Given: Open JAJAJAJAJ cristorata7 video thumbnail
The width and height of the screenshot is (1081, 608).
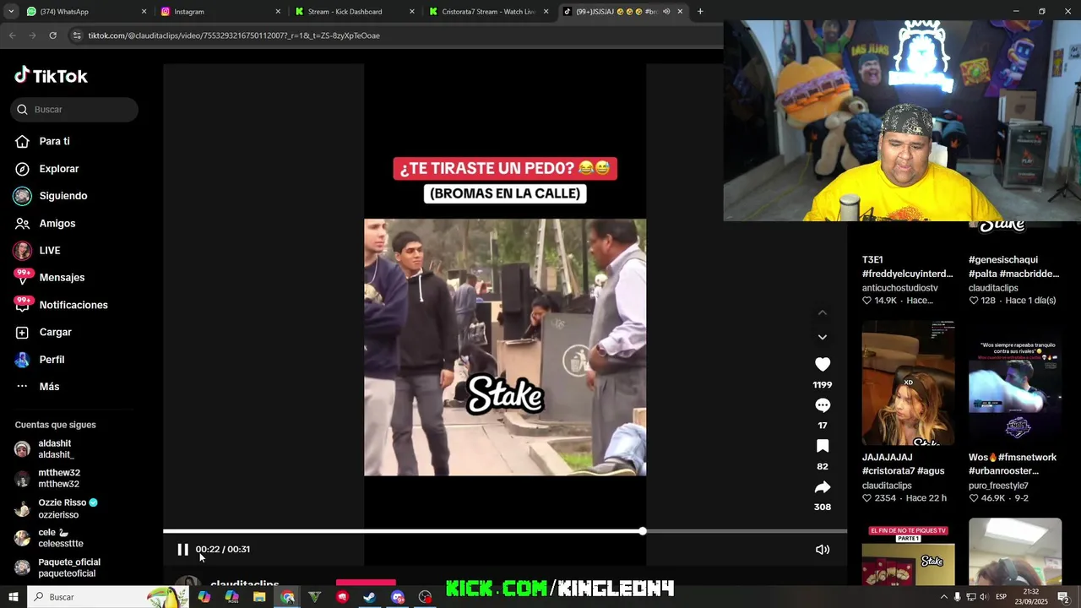Looking at the screenshot, I should tap(908, 383).
